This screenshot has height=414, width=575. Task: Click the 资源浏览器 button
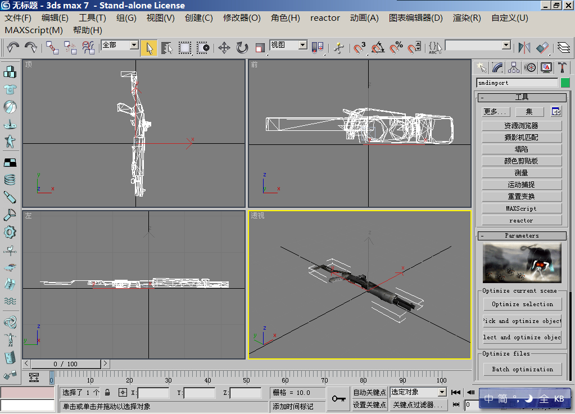click(521, 126)
